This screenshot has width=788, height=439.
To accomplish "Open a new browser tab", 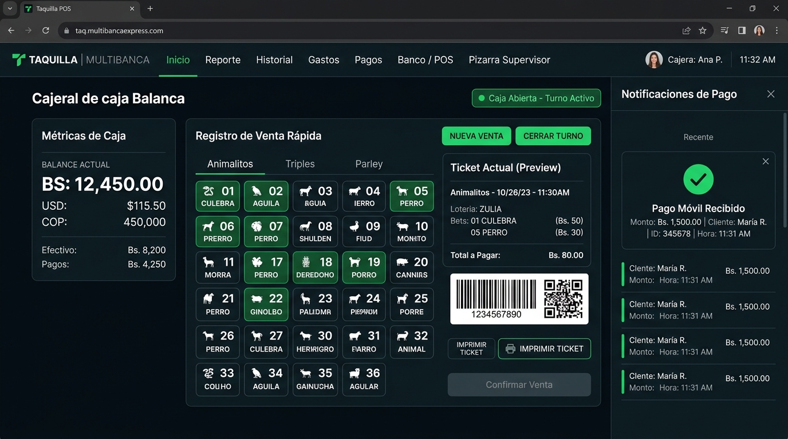I will pos(150,9).
